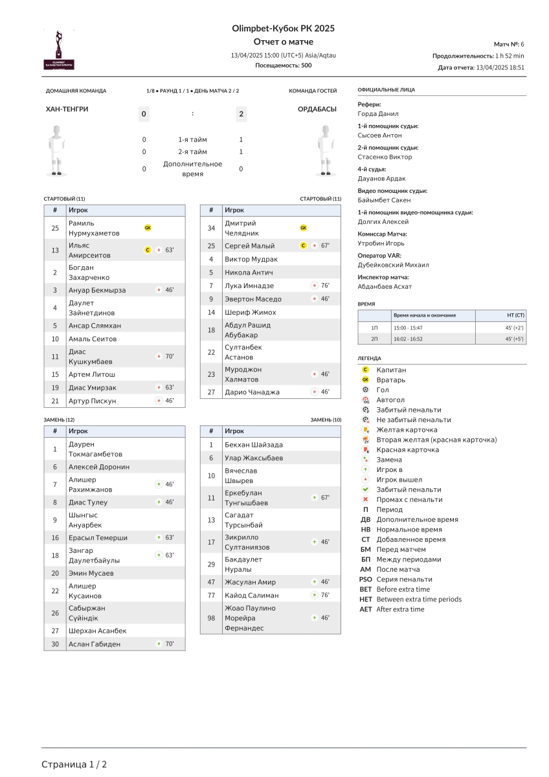This screenshot has height=777, width=549.
Task: Select player Эвертон Маседо in lineup
Action: [253, 299]
